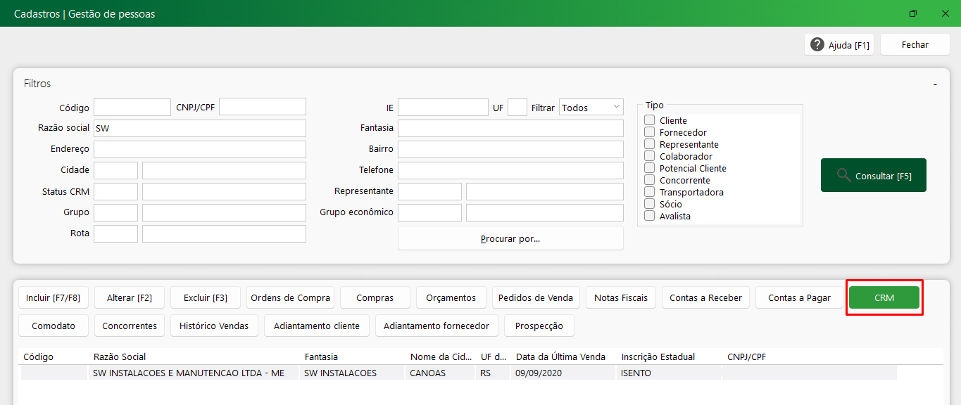This screenshot has height=405, width=961.
Task: Click the Fechar button
Action: (x=915, y=44)
